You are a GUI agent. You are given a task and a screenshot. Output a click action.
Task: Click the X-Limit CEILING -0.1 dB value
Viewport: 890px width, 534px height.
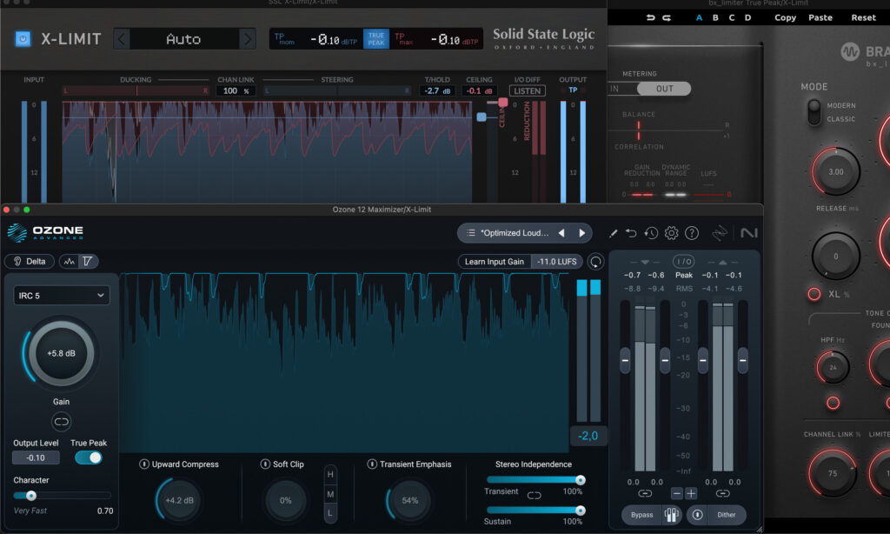(479, 91)
